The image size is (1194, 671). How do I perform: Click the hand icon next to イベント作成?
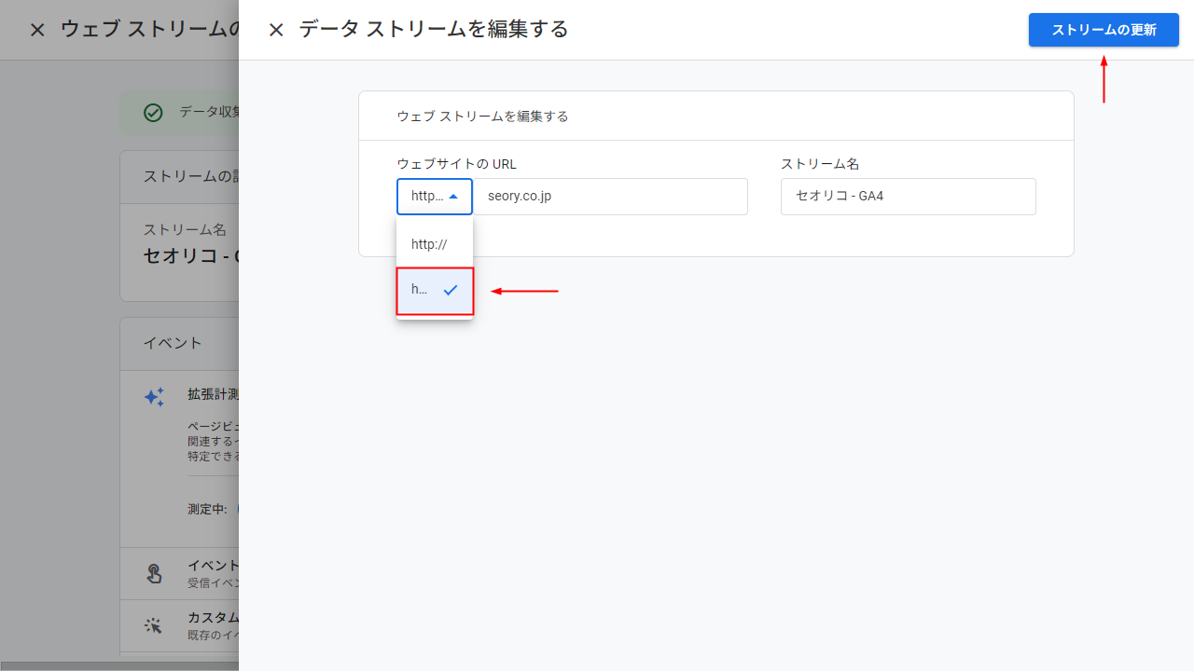coord(154,573)
